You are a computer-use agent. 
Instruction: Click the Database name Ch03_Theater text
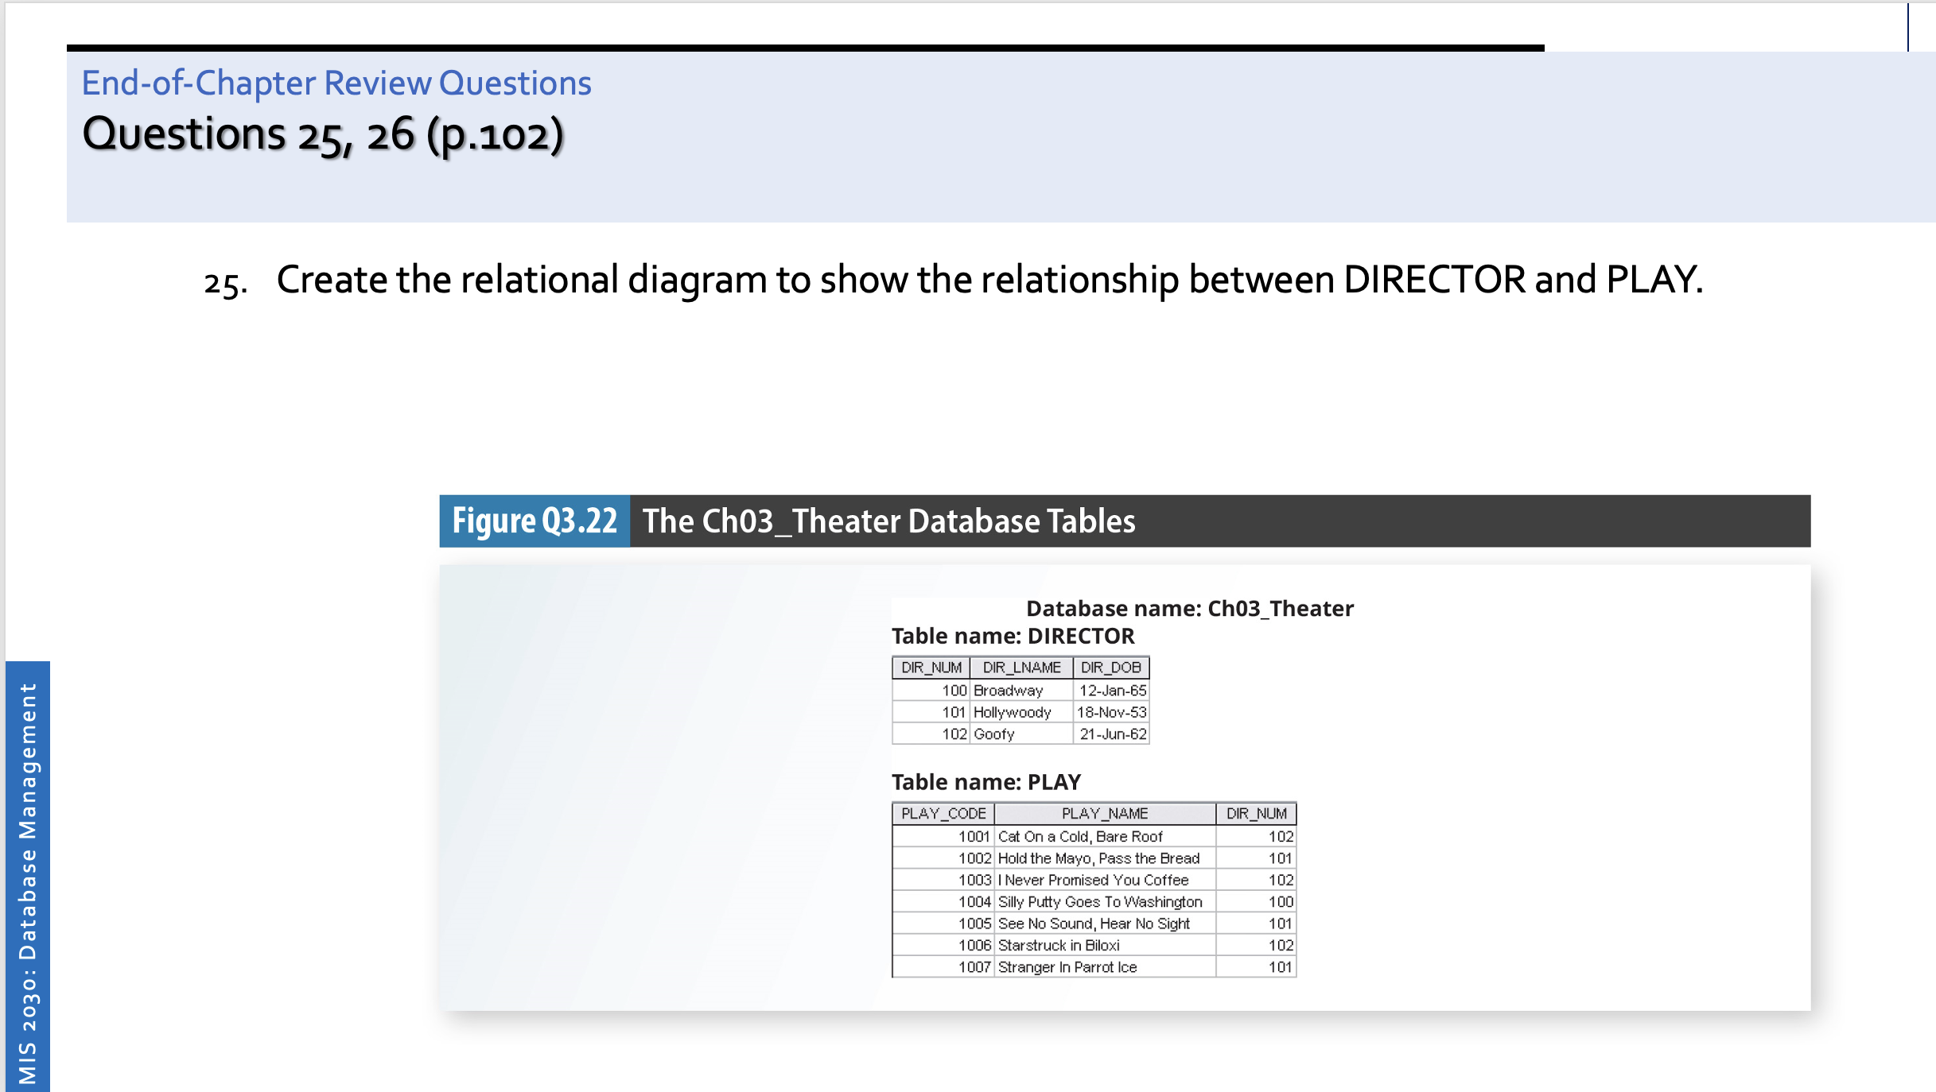click(1189, 608)
